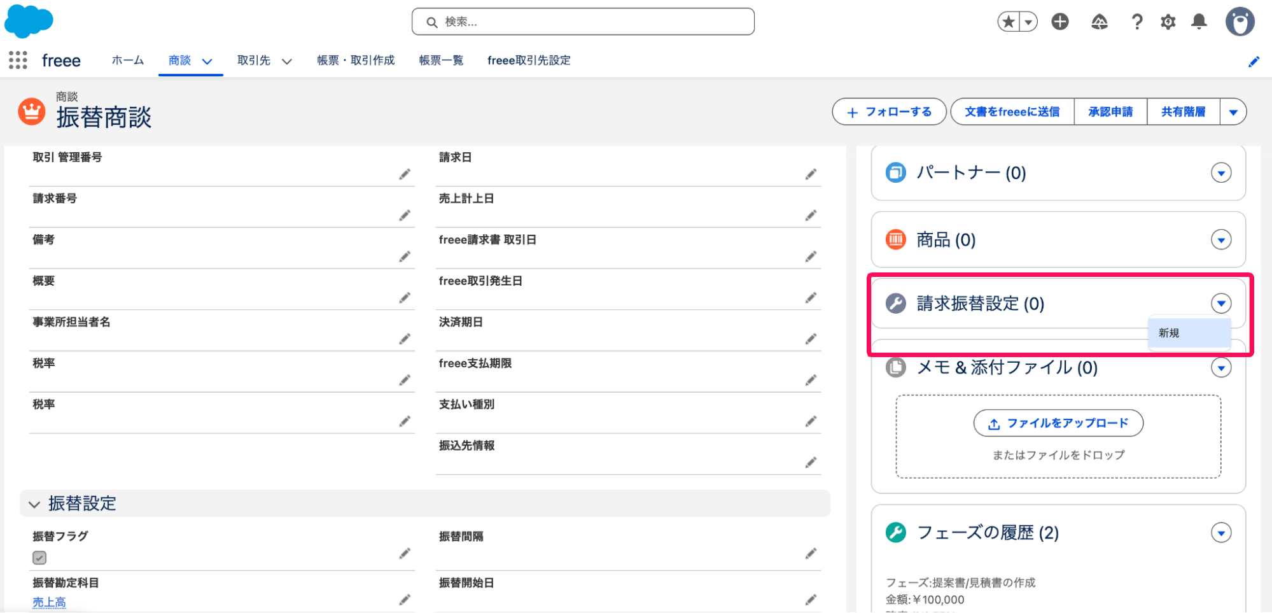The width and height of the screenshot is (1272, 613).
Task: Open the setup gear icon
Action: tap(1168, 22)
